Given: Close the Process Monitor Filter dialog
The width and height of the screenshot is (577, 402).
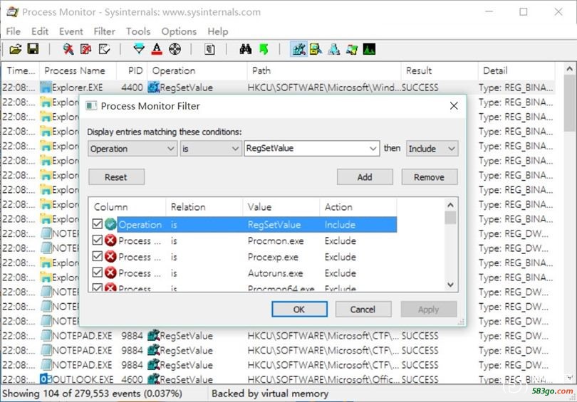Looking at the screenshot, I should [454, 106].
